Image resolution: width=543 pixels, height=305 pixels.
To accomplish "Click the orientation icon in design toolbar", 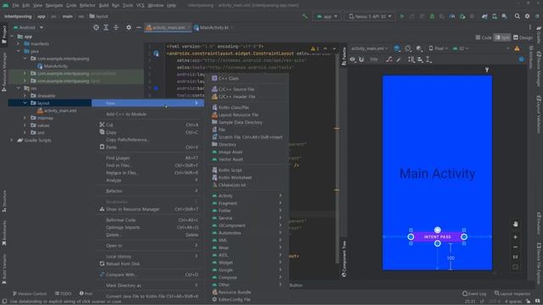I will [x=408, y=48].
